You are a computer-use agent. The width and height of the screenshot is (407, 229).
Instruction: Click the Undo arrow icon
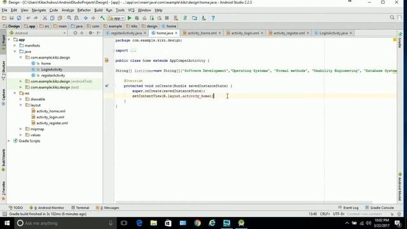[28, 18]
